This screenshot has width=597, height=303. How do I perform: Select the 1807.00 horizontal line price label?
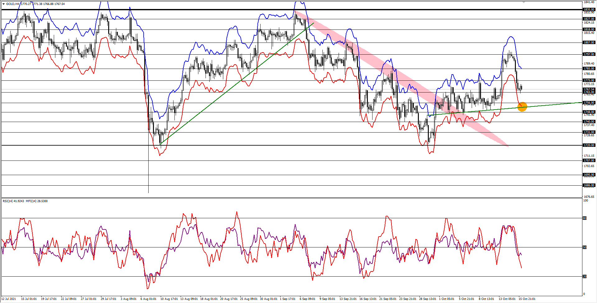tap(589, 43)
